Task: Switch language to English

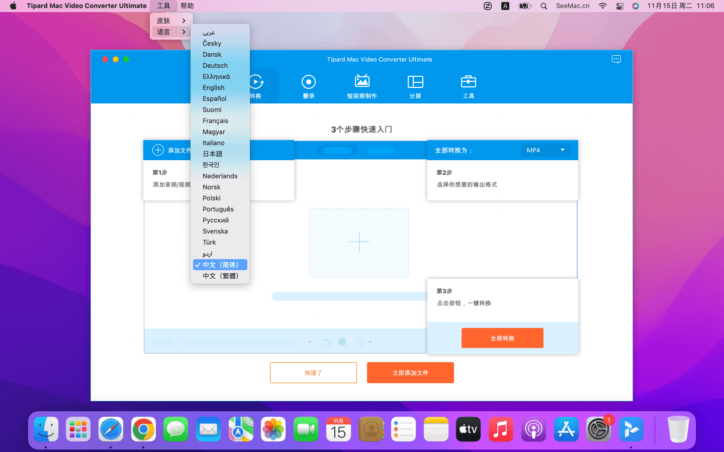Action: point(214,88)
